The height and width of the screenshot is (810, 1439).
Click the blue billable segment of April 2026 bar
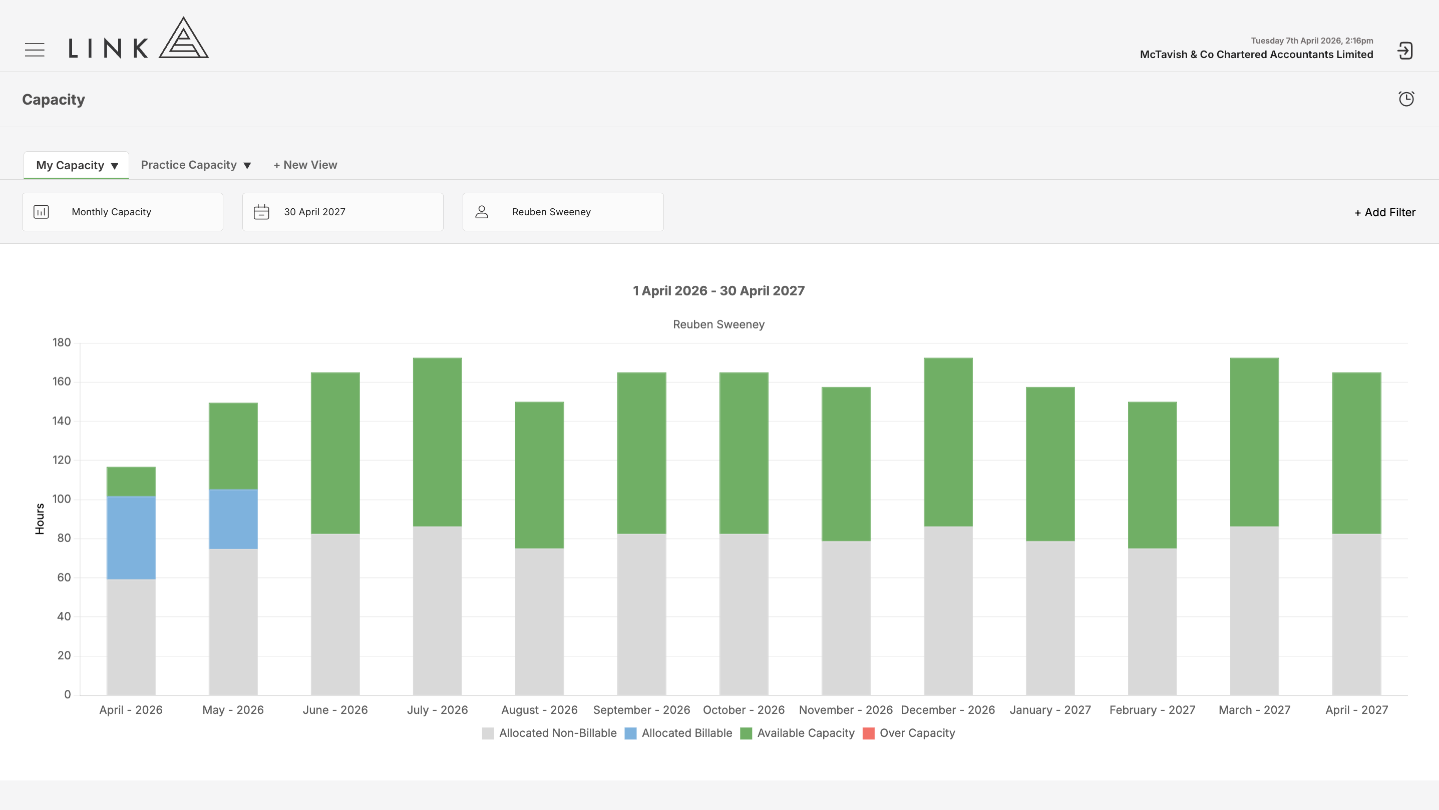click(x=131, y=537)
